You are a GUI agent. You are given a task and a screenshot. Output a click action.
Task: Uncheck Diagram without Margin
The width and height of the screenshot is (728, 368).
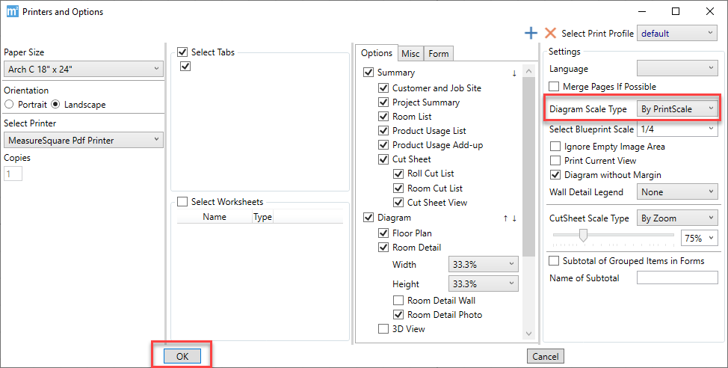(555, 175)
